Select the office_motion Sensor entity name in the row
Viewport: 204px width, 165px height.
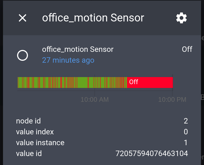(x=78, y=49)
